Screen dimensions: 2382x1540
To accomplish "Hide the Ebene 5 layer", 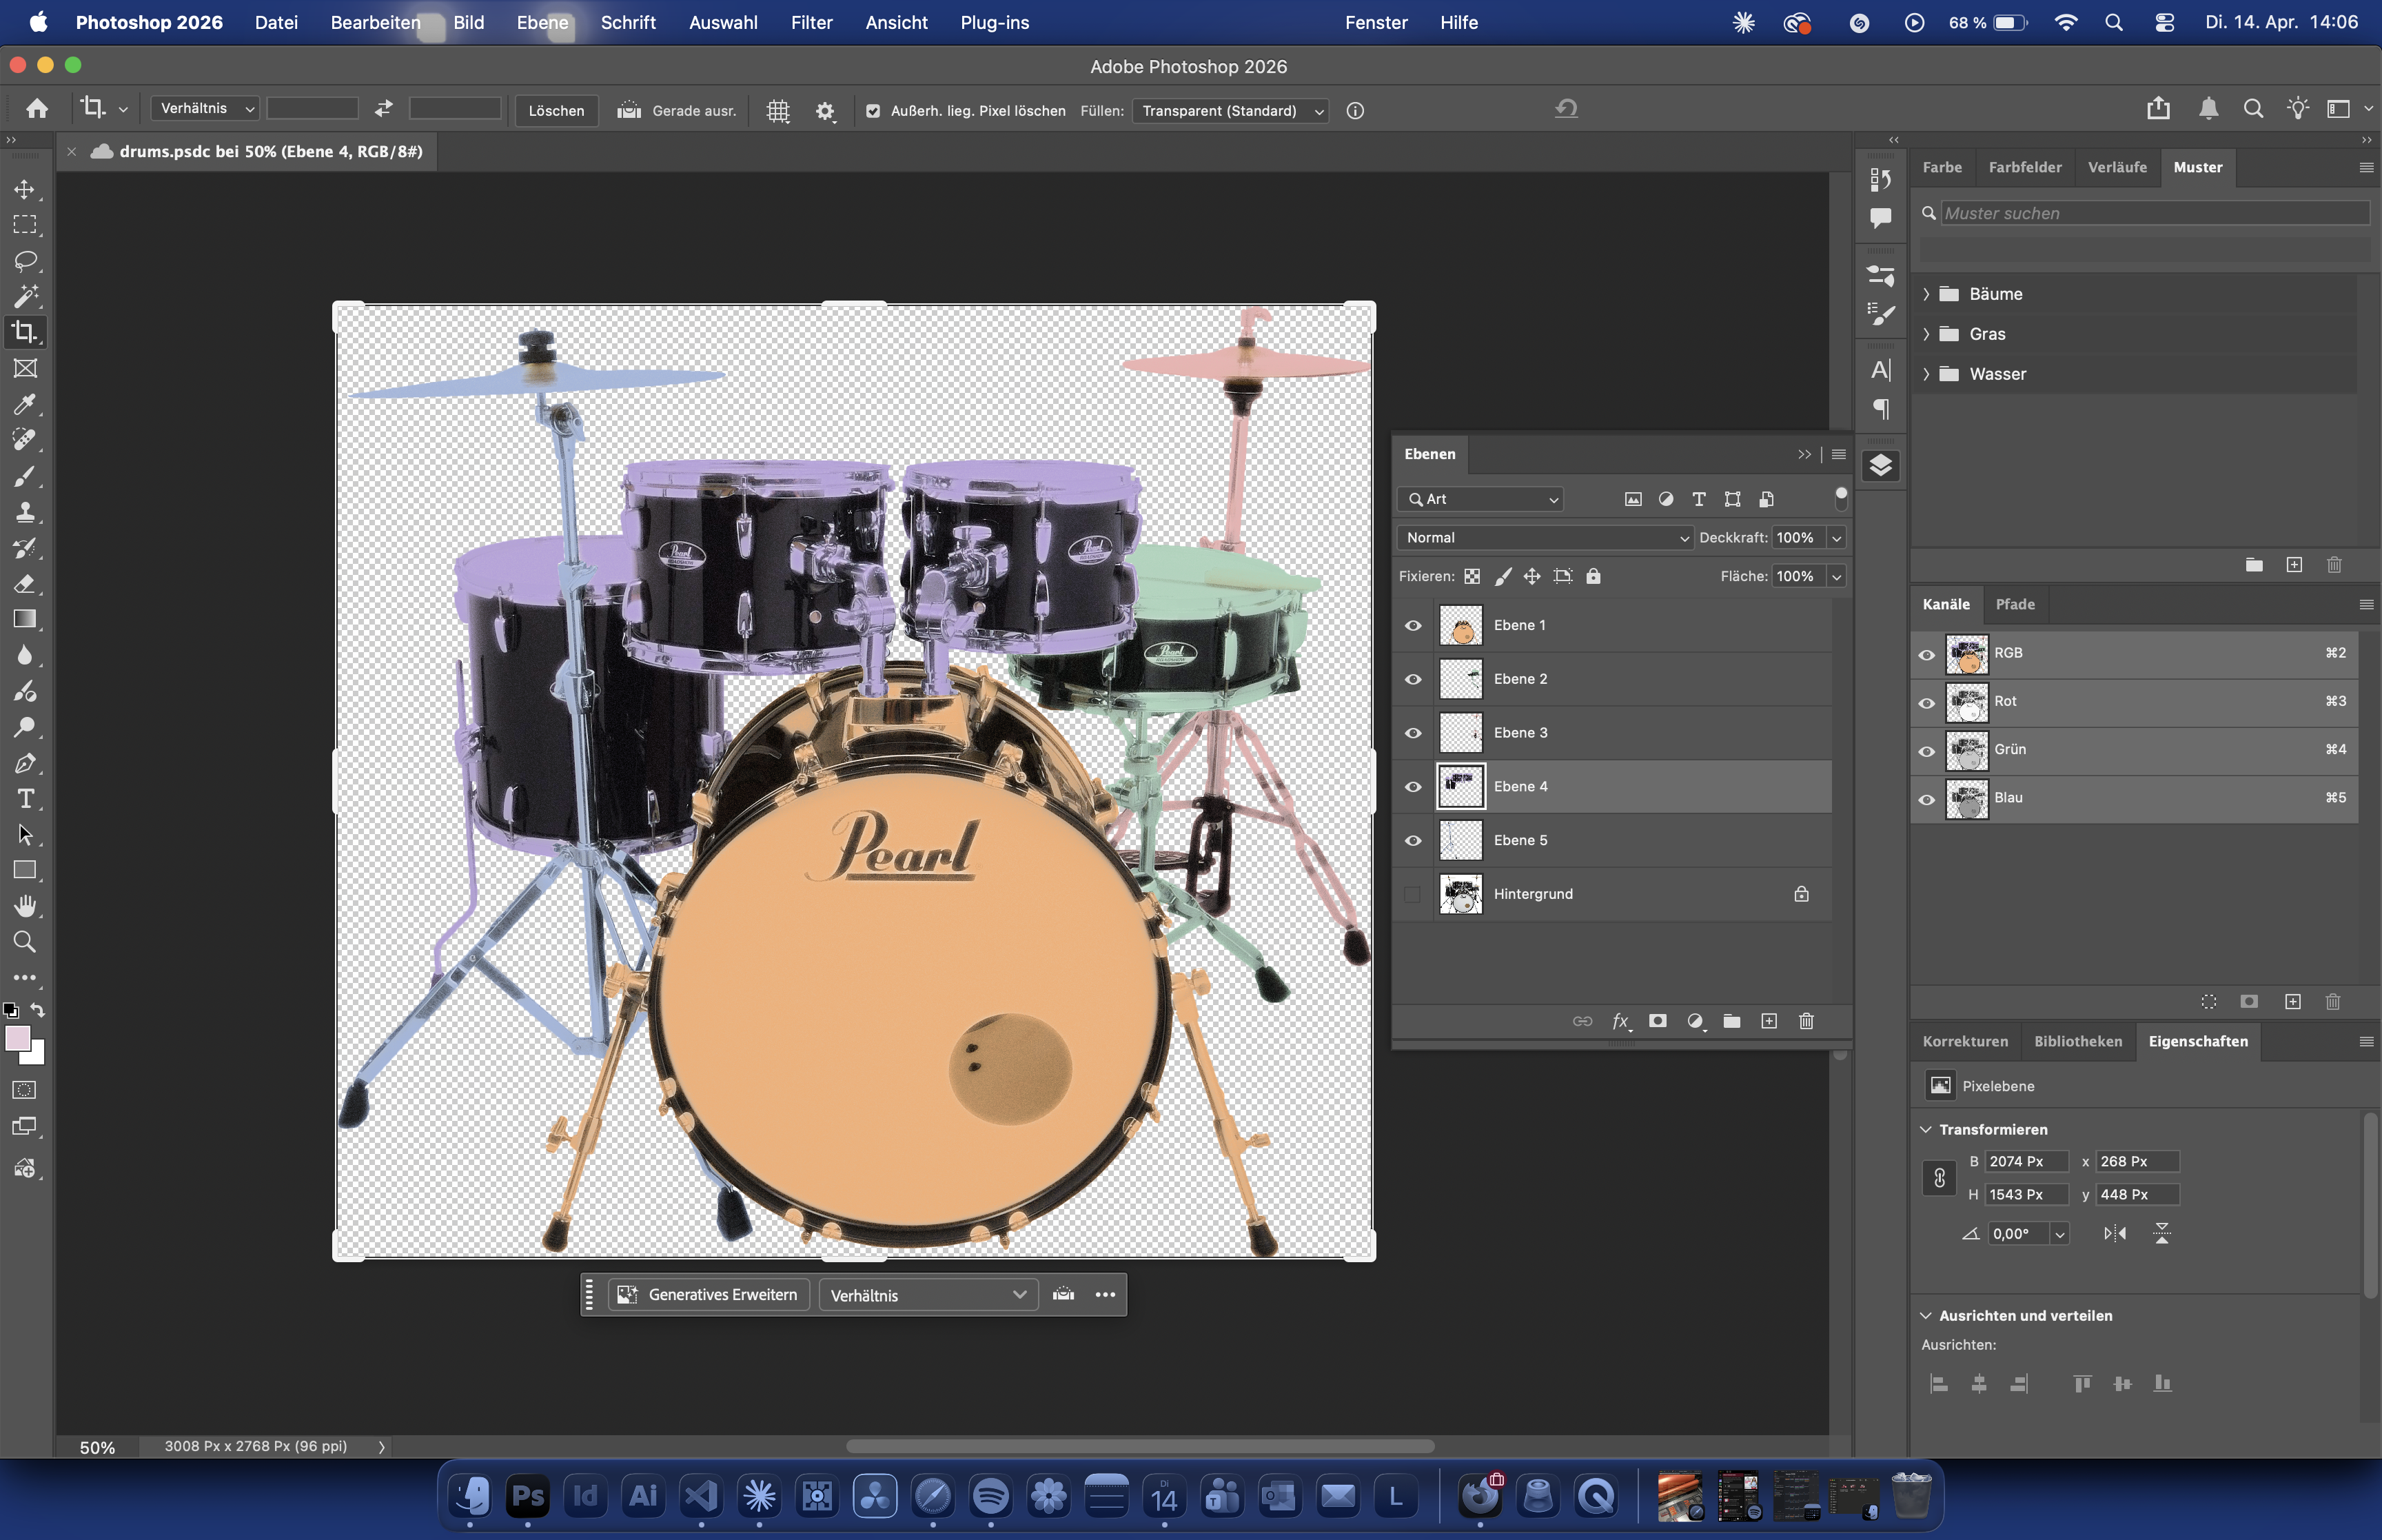I will (x=1412, y=841).
